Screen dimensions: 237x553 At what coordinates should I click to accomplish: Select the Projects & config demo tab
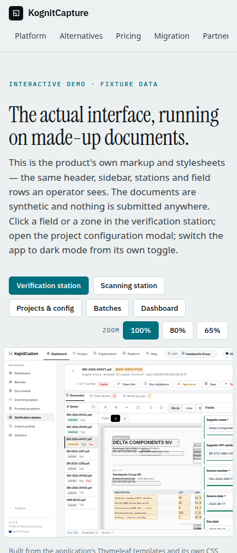pyautogui.click(x=45, y=308)
